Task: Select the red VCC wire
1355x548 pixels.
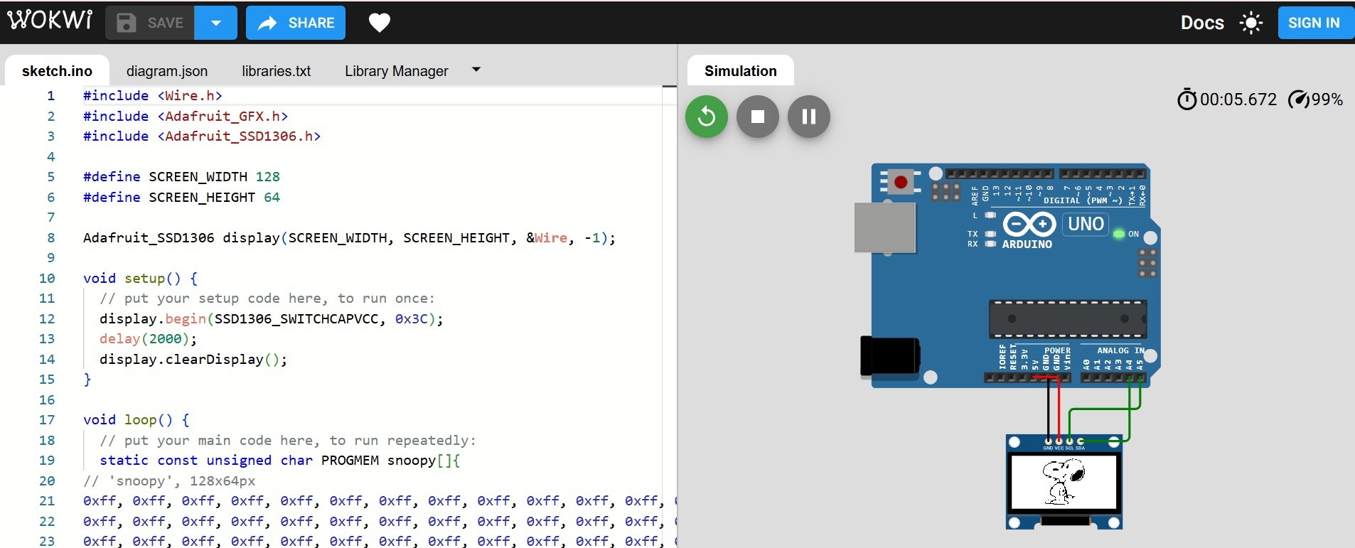Action: click(x=1059, y=409)
